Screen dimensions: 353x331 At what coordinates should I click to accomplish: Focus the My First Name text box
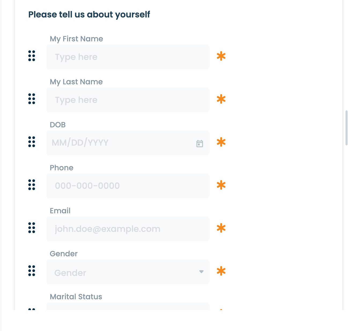[x=128, y=57]
